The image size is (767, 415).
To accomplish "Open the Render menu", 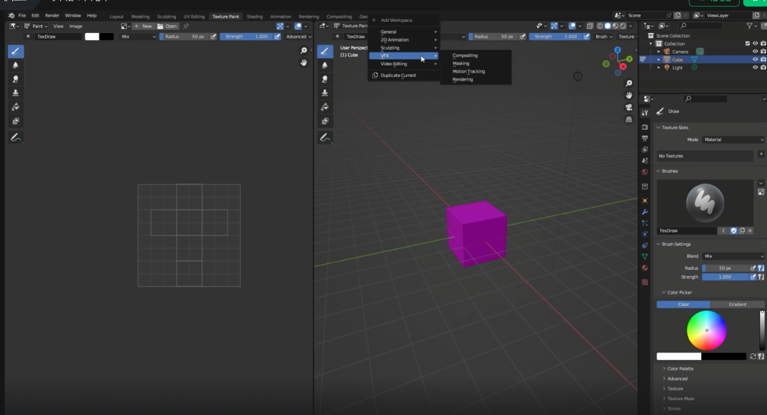I will (52, 16).
